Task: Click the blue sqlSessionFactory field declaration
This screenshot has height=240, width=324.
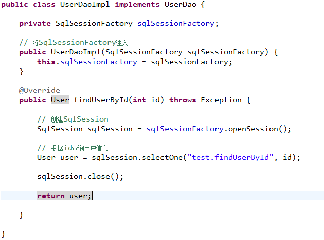Action: point(176,24)
